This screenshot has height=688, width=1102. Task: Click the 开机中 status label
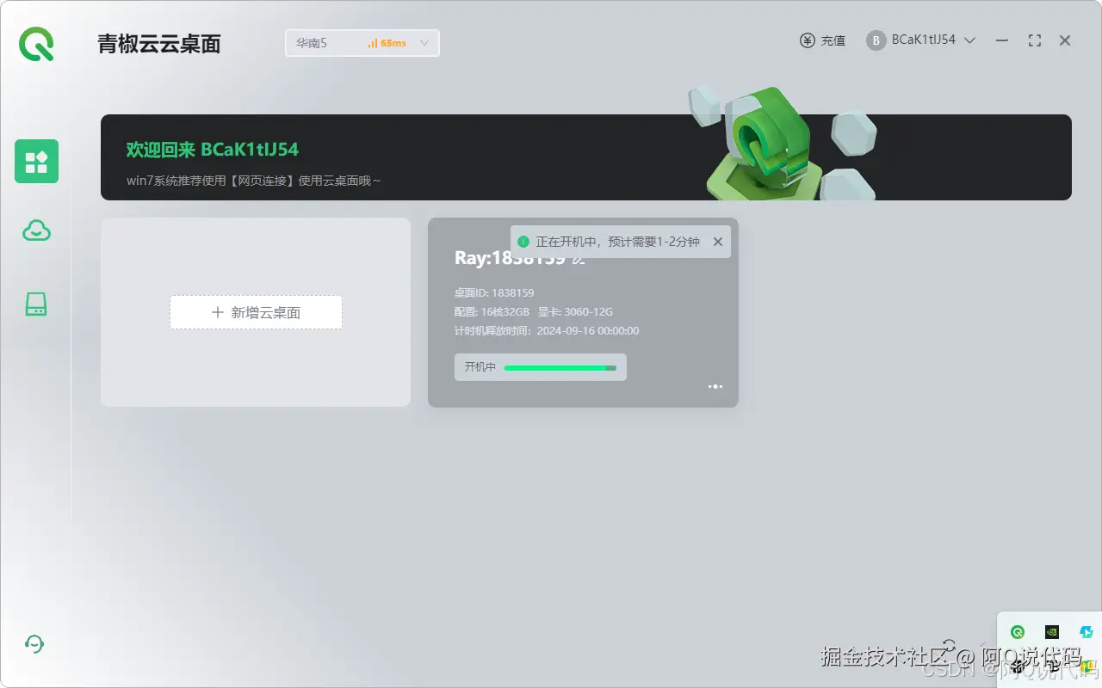point(480,367)
